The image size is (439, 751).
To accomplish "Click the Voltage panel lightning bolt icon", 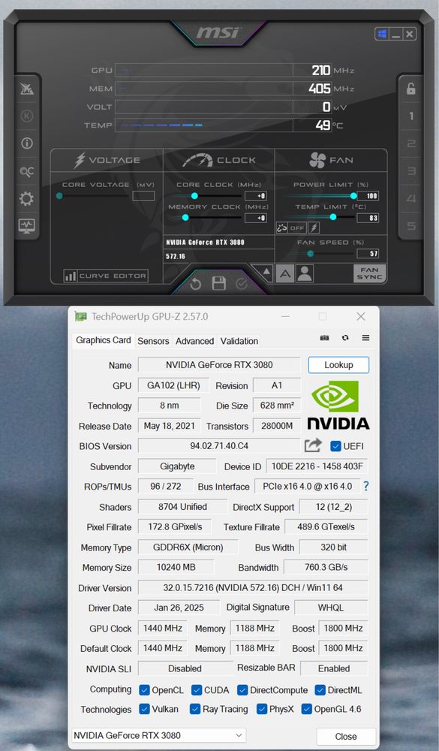I will coord(80,161).
